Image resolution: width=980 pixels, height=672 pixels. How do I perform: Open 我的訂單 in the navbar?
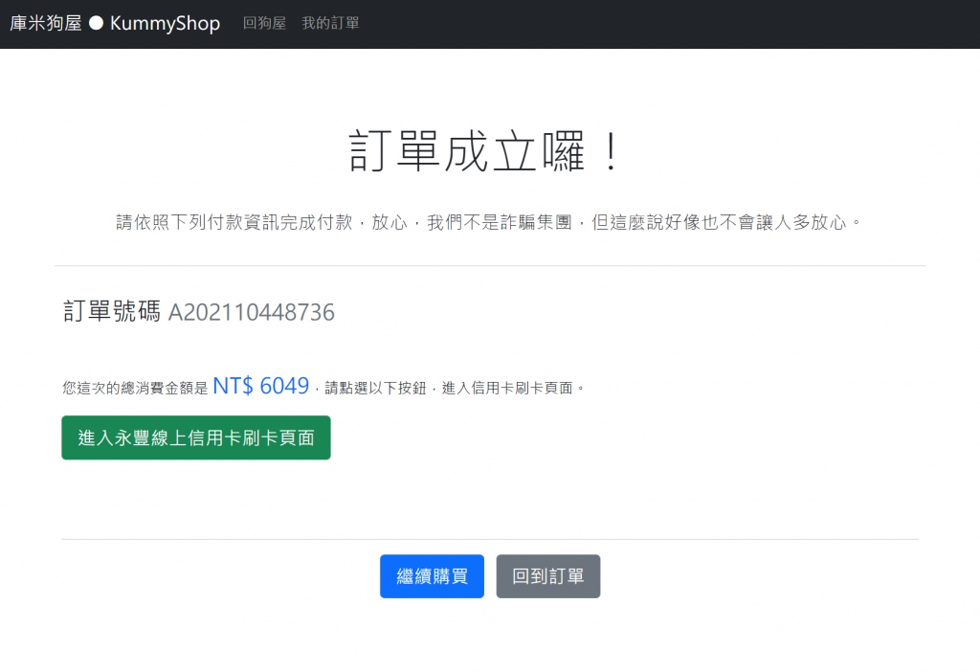coord(330,23)
